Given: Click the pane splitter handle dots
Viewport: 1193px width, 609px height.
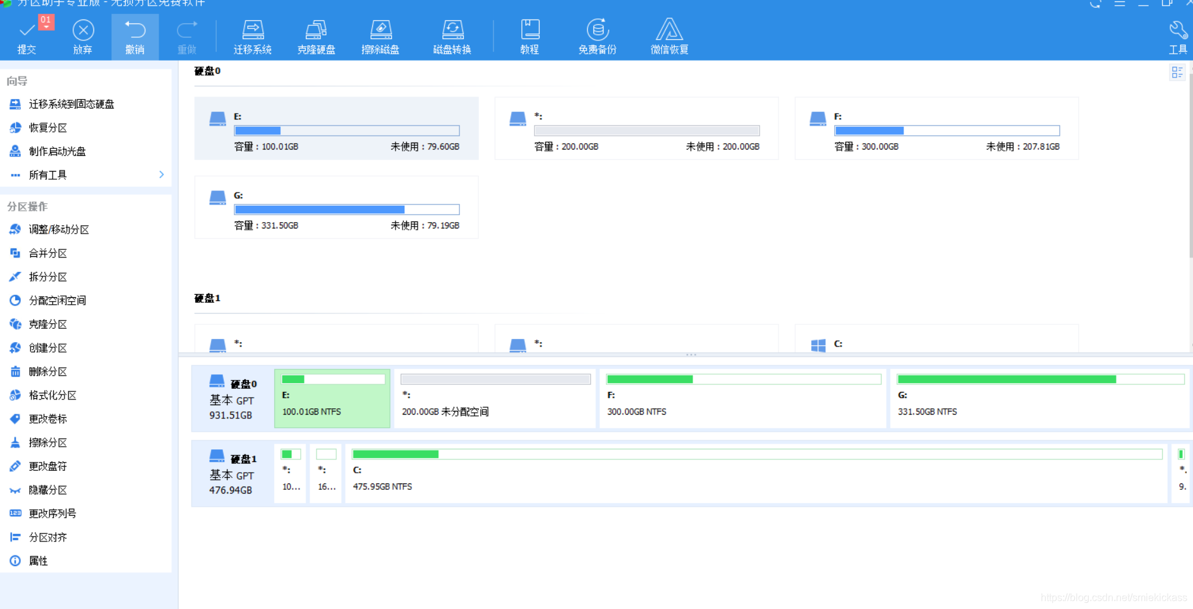Looking at the screenshot, I should point(691,355).
